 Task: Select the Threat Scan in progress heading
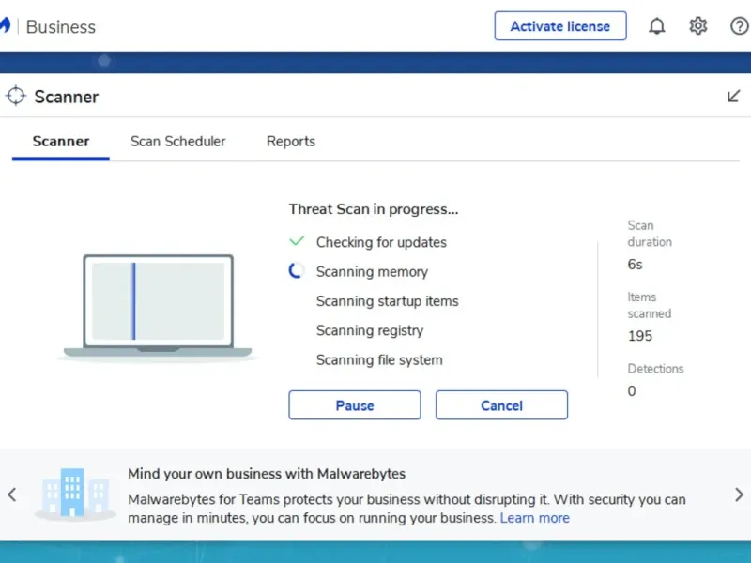373,209
